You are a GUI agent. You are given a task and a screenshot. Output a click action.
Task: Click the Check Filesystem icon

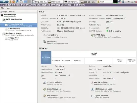coord(44,89)
